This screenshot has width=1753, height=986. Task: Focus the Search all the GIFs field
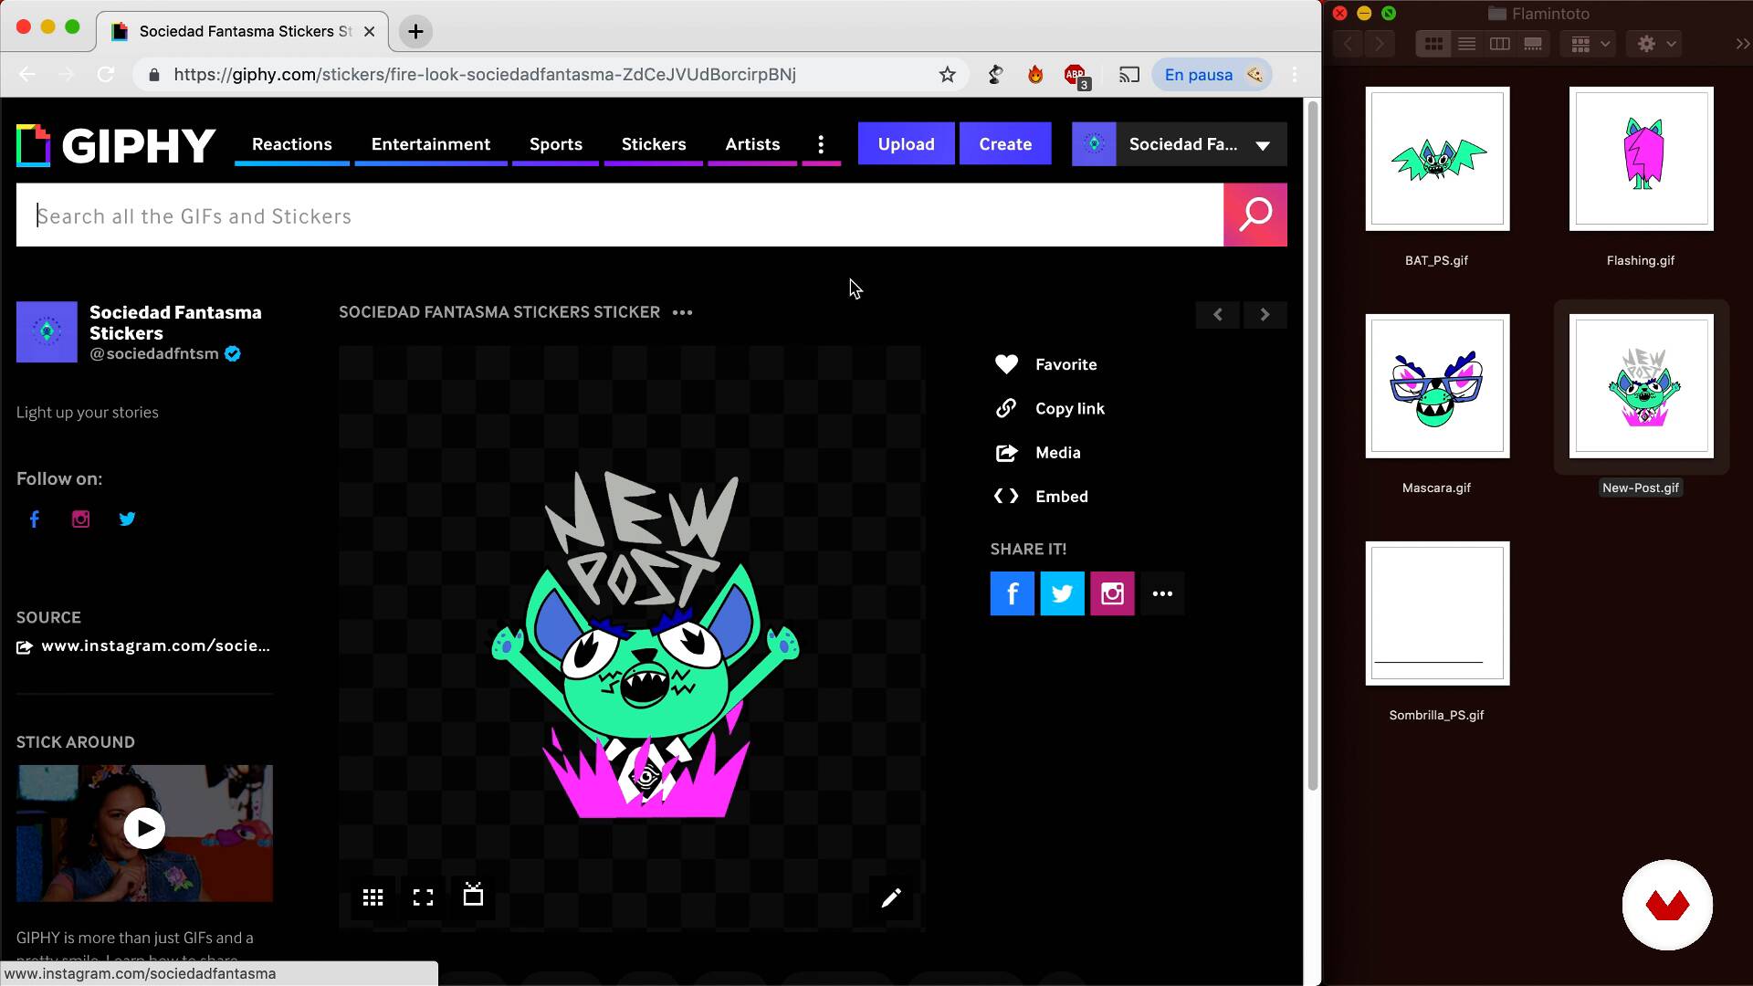[x=620, y=215]
